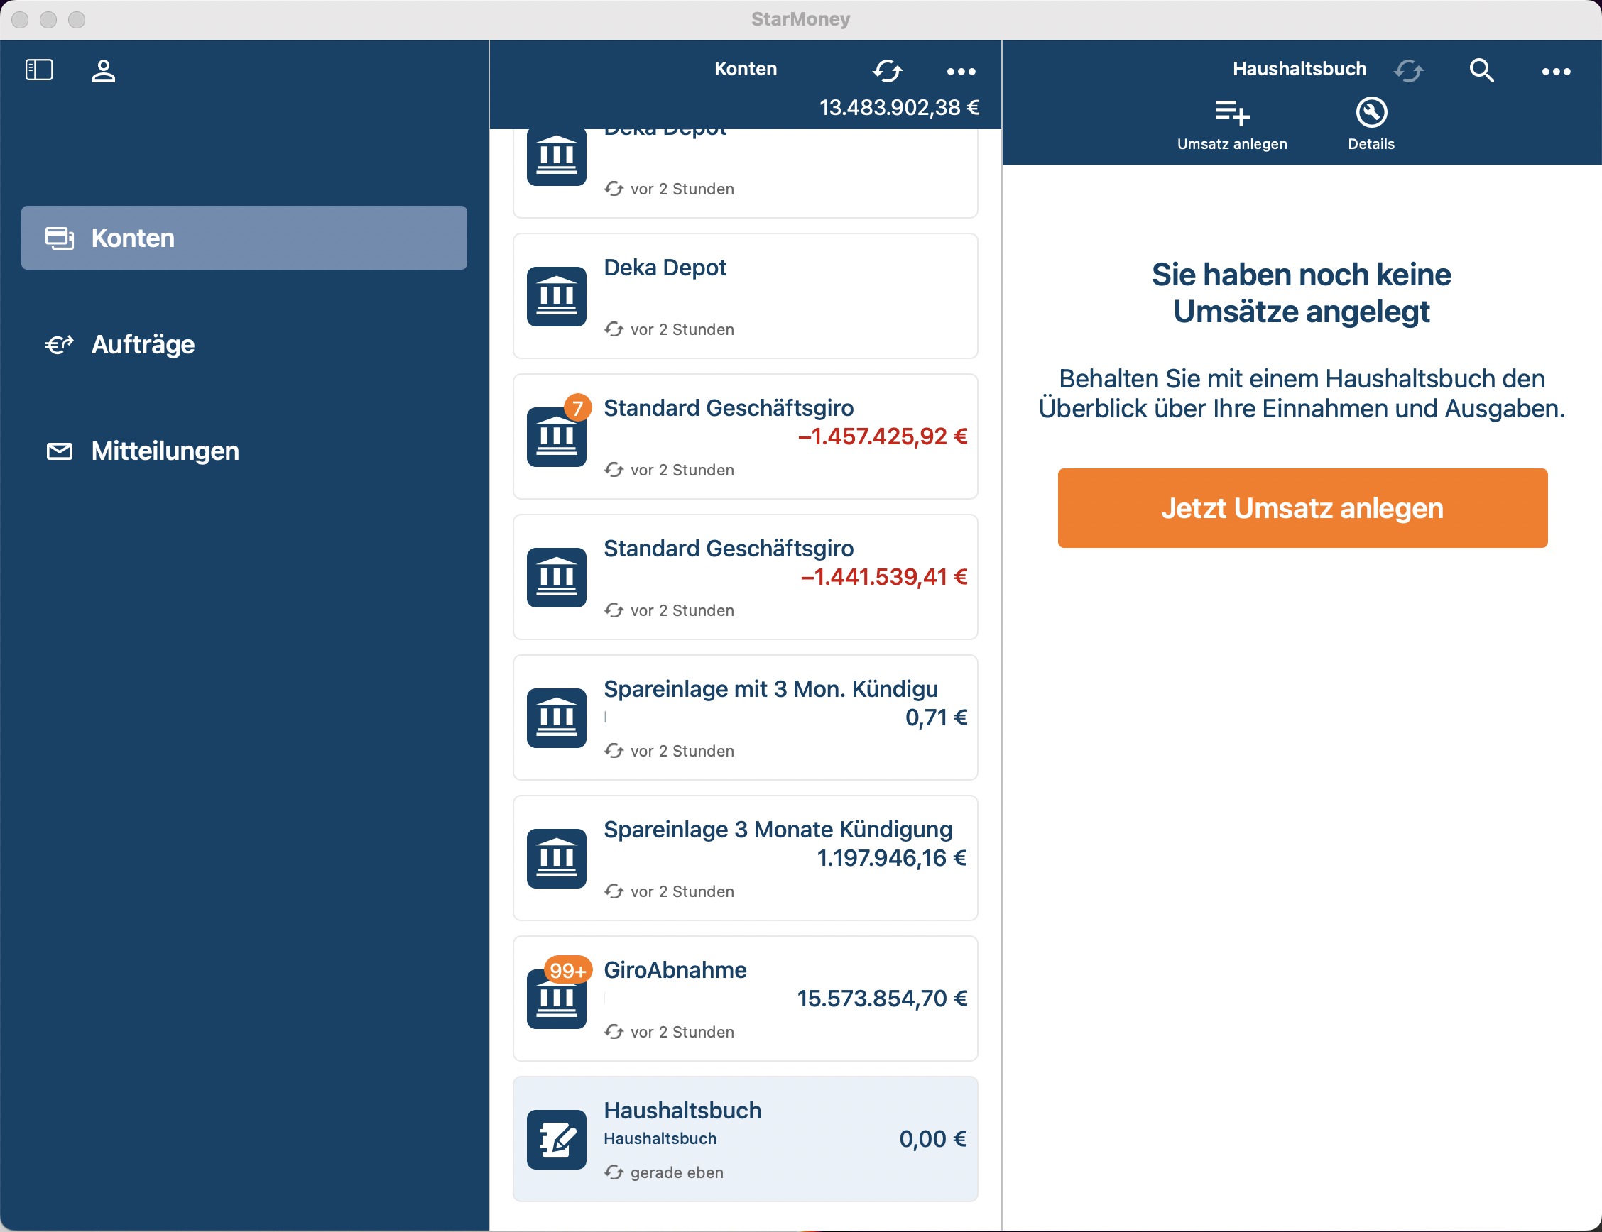The width and height of the screenshot is (1602, 1232).
Task: Open Standard Geschäftsgiro with −1.441.539,41 €
Action: [744, 577]
